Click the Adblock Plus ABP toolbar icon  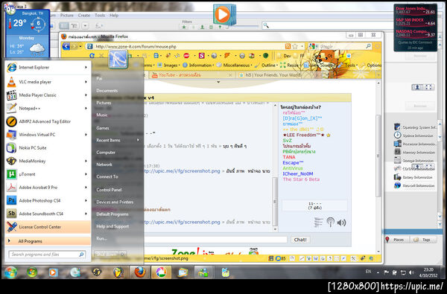pyautogui.click(x=186, y=56)
